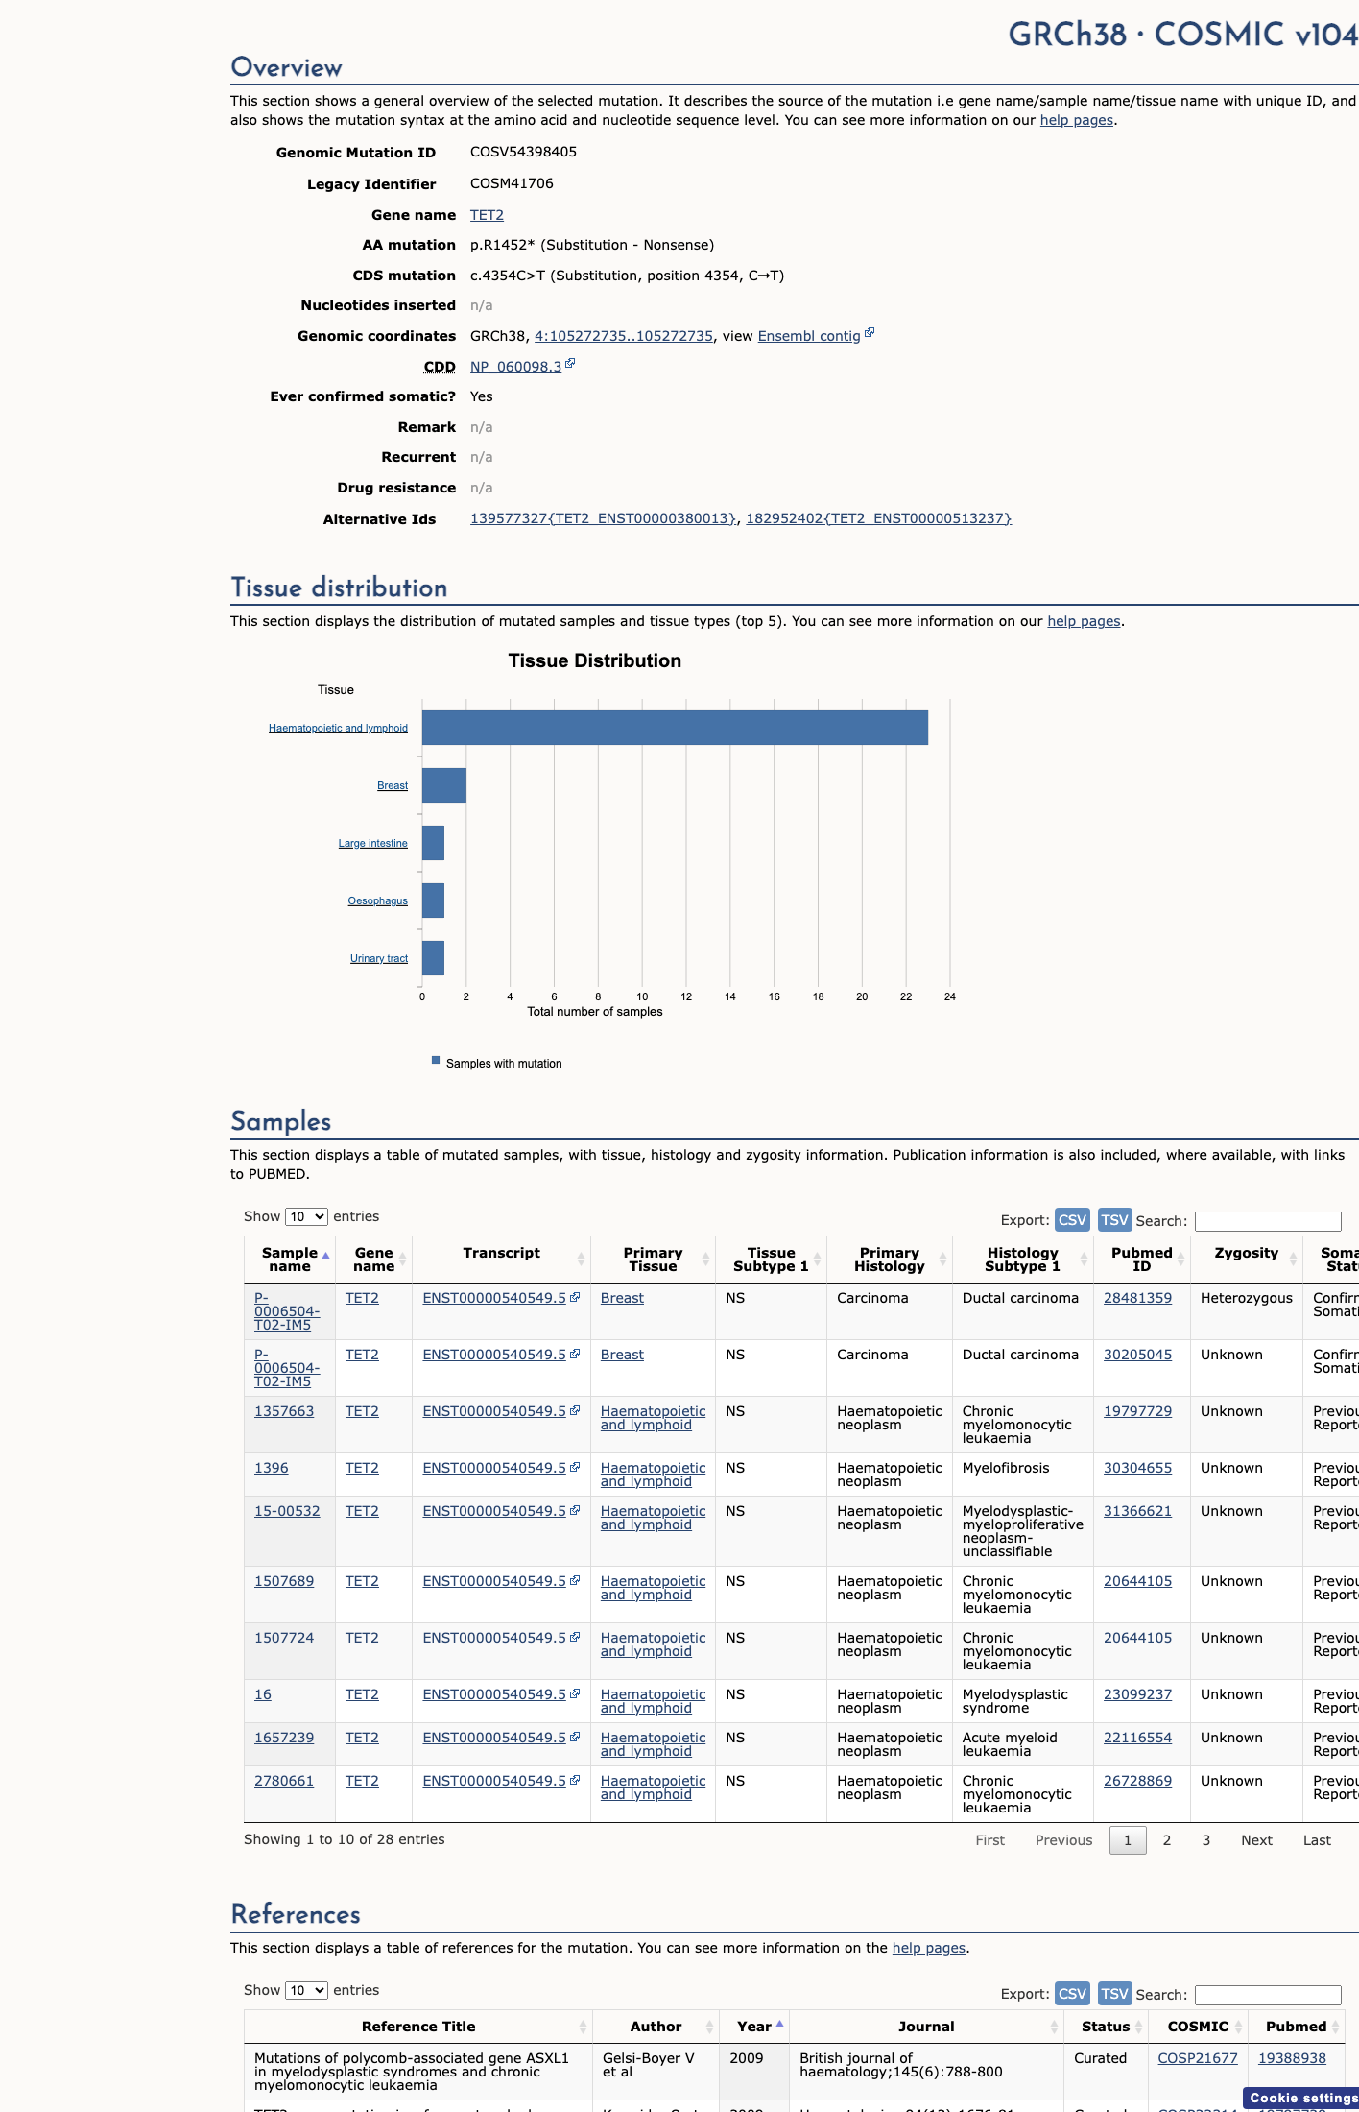Go to Samples page 3
The height and width of the screenshot is (2112, 1359).
(x=1206, y=1840)
